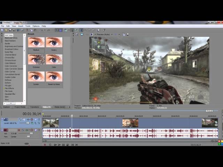Select Gaussian Blur in effects list
Image resolution: width=223 pixels, height=167 pixels.
click(x=10, y=94)
